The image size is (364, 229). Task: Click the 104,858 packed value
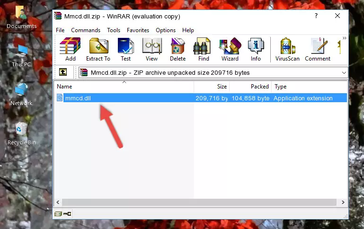pyautogui.click(x=250, y=98)
